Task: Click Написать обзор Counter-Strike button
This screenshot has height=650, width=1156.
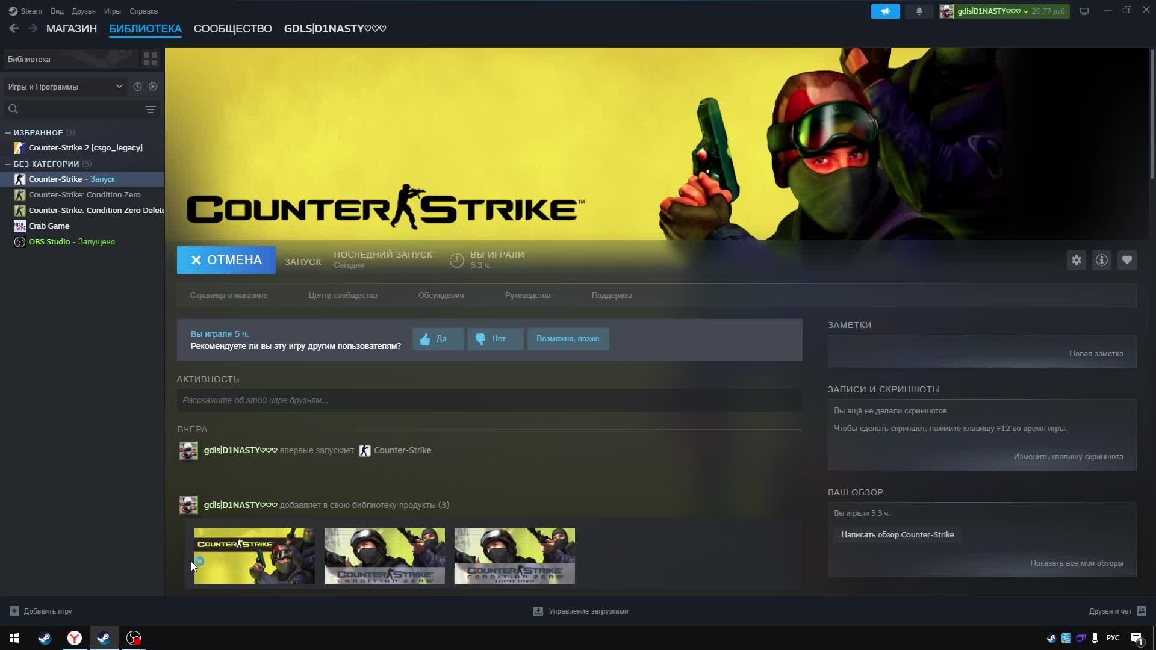Action: (x=897, y=535)
